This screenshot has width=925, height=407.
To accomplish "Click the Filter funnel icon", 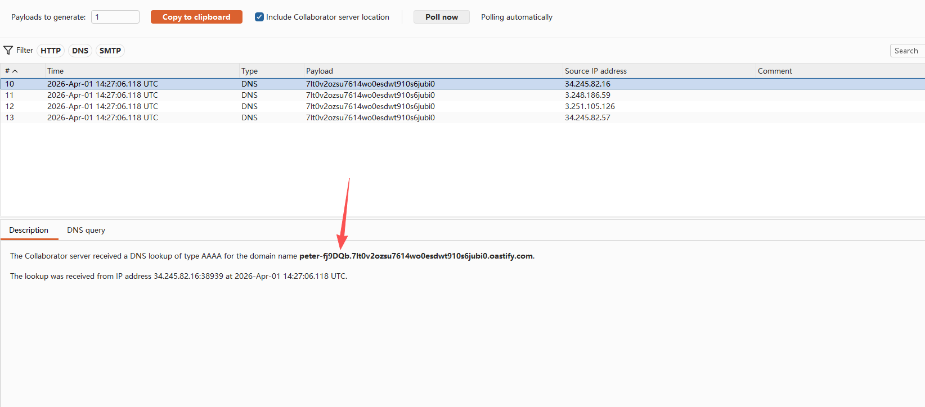I will click(8, 51).
